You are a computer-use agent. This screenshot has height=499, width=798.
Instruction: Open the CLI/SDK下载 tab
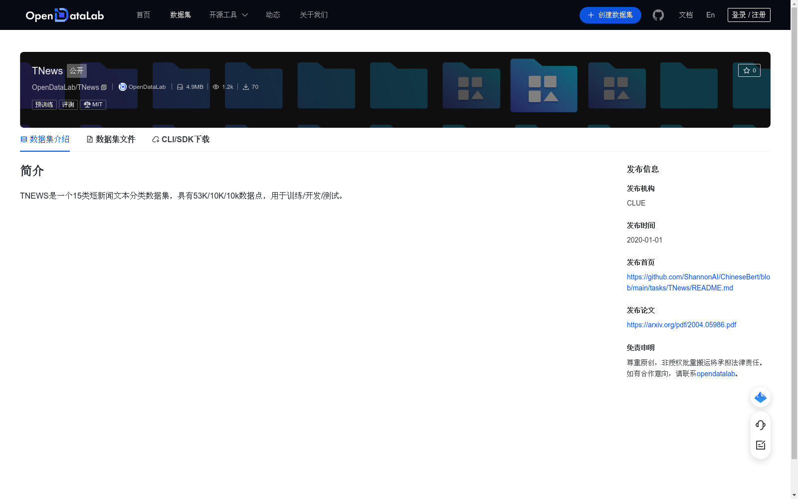180,139
